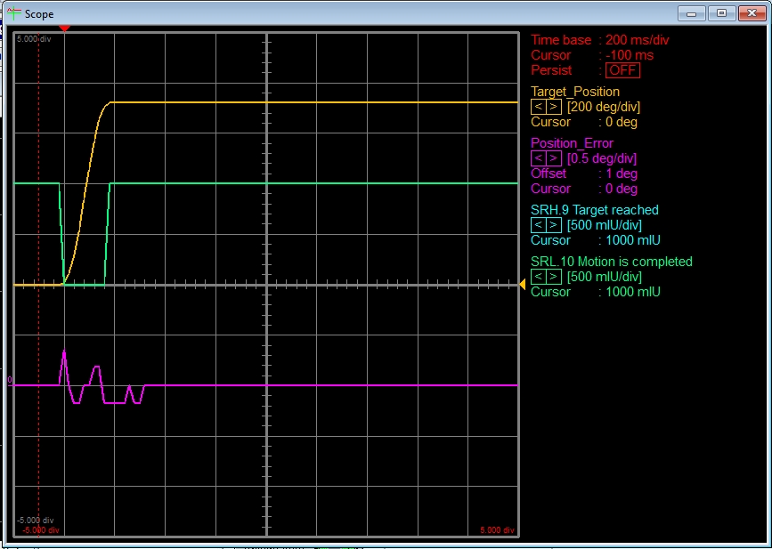Screen dimensions: 772x549
Task: Select the SRH.9 Target reached channel label
Action: pos(595,210)
